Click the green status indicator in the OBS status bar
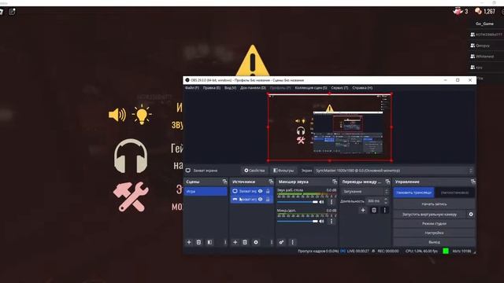Image resolution: width=504 pixels, height=283 pixels. tap(446, 251)
